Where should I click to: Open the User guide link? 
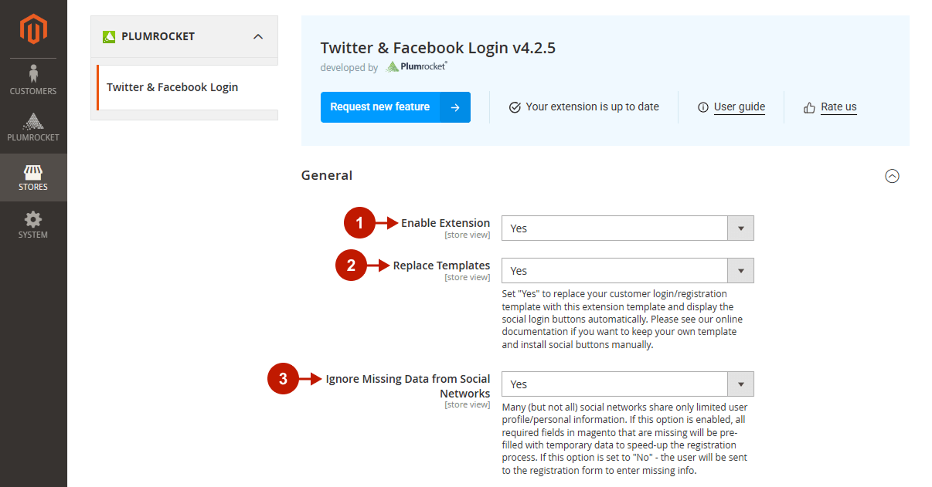tap(740, 107)
